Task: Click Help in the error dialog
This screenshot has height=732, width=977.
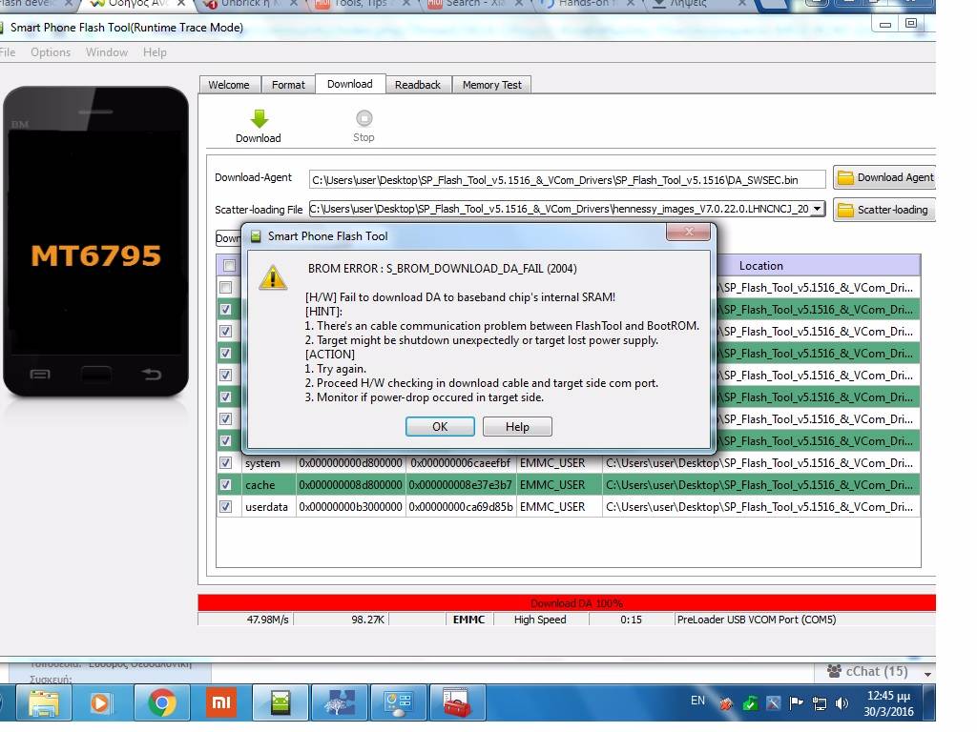Action: click(517, 426)
